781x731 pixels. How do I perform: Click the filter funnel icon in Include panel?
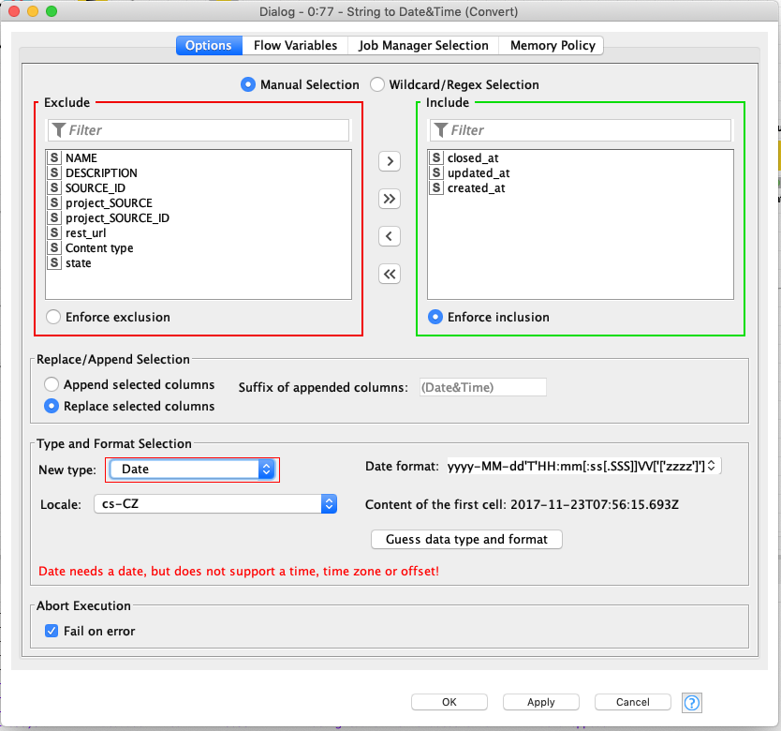[440, 130]
